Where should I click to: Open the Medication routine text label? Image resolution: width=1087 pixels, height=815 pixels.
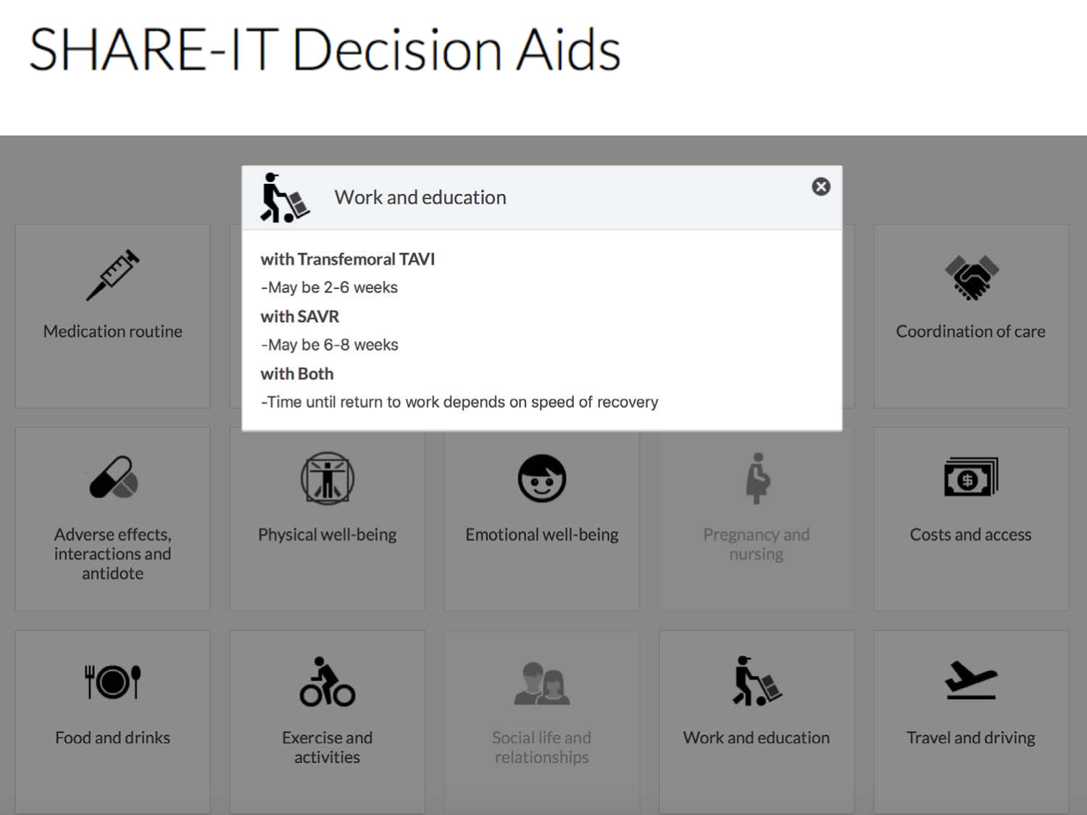(112, 332)
